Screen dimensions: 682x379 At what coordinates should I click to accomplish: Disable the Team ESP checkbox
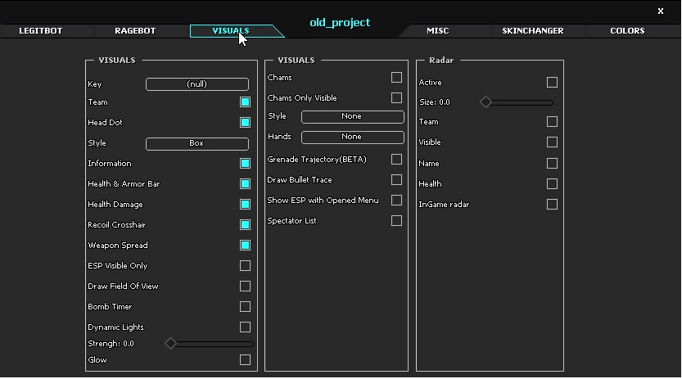click(x=245, y=102)
